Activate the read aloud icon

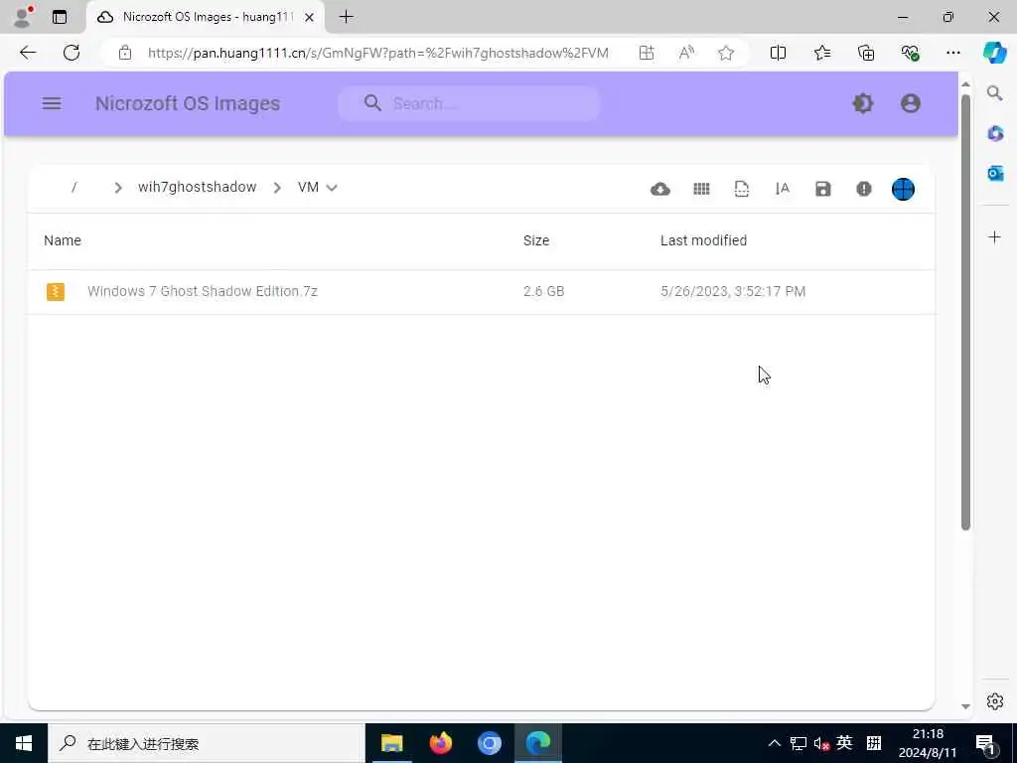point(686,53)
